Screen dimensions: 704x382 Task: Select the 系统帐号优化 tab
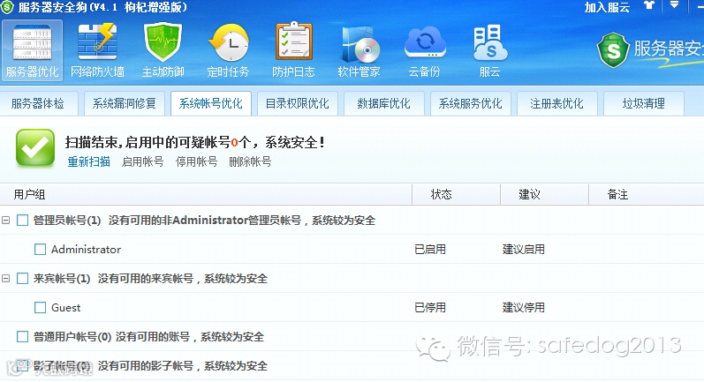point(210,103)
